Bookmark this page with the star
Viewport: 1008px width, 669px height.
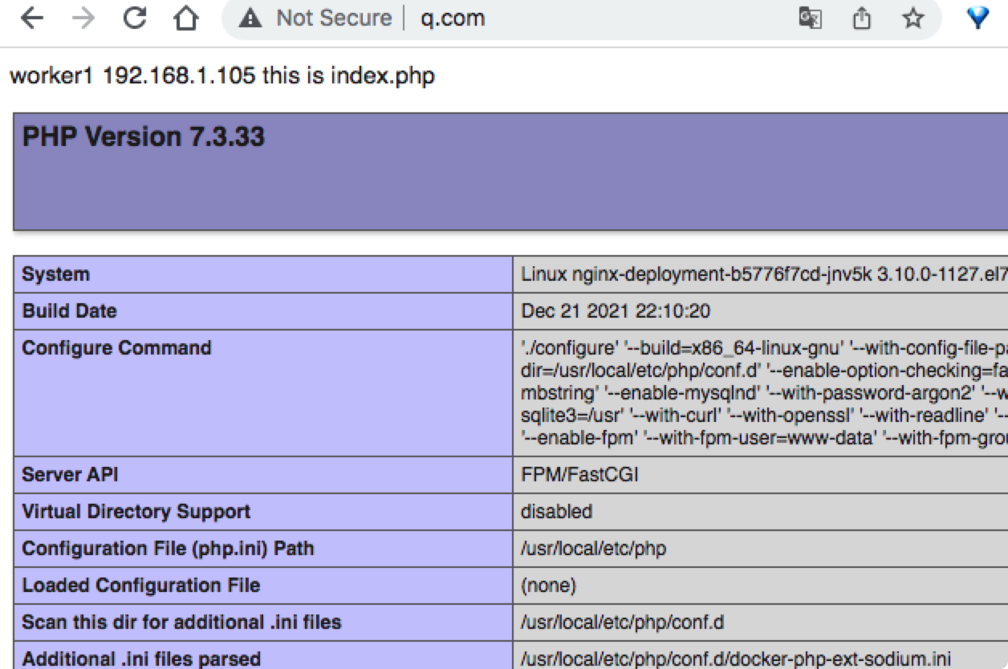click(913, 18)
